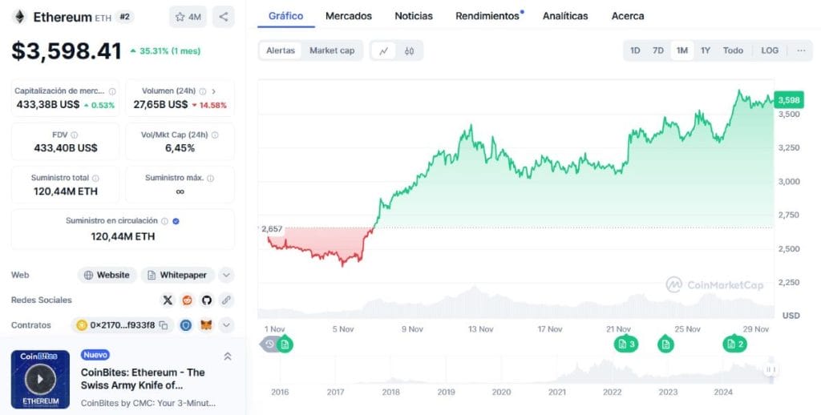The image size is (821, 415).
Task: Click contract address 0x2170...f933f8
Action: [x=123, y=325]
